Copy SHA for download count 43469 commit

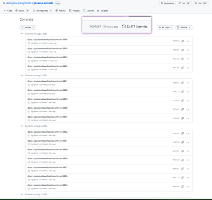pos(183,101)
